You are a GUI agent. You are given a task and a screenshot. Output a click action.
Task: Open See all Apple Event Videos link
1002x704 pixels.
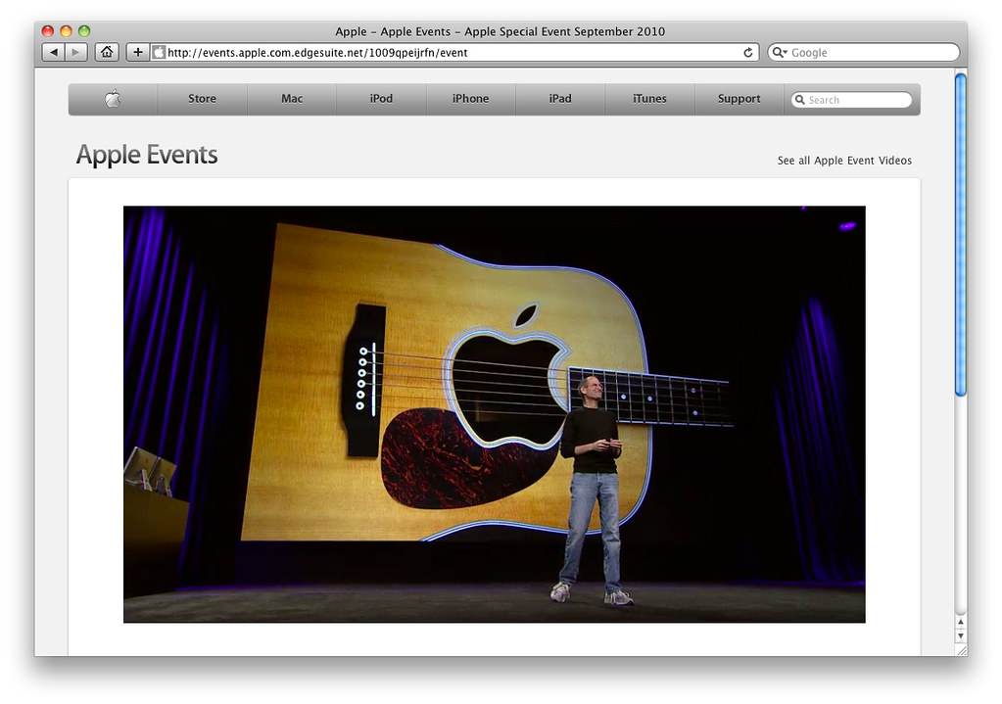coord(844,161)
